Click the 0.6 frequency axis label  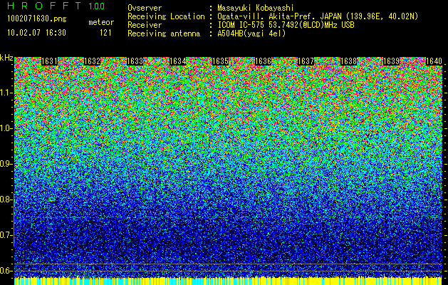(6, 271)
